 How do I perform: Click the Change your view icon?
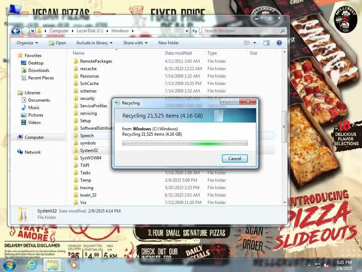point(247,43)
